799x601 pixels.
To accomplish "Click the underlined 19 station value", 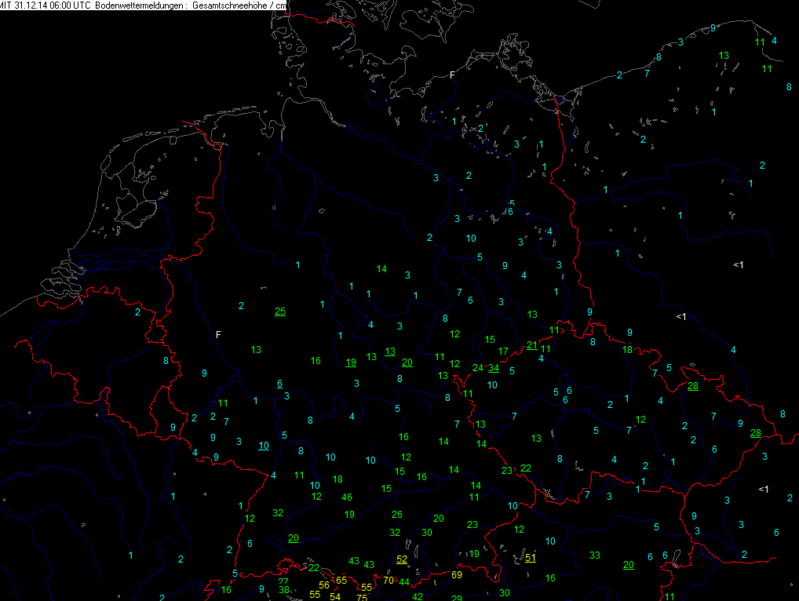I will pyautogui.click(x=351, y=362).
